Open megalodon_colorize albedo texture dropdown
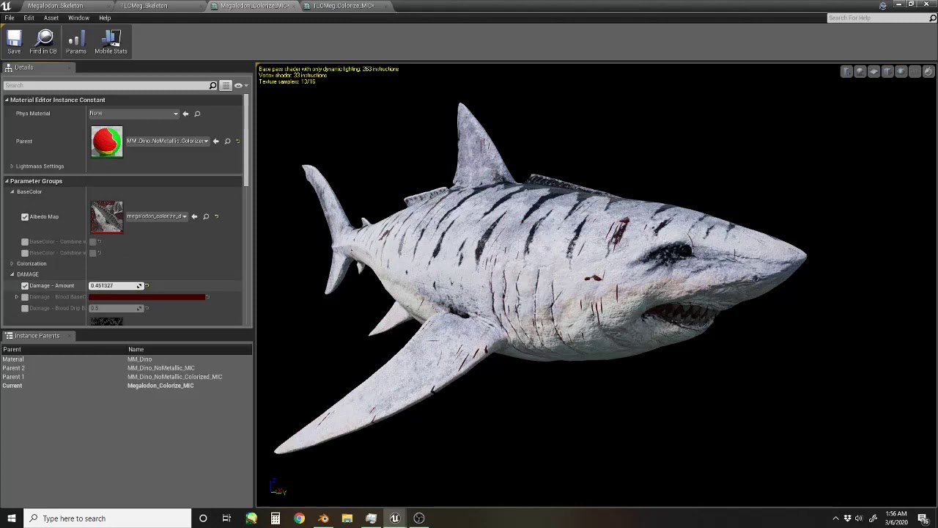This screenshot has width=938, height=528. 157,216
